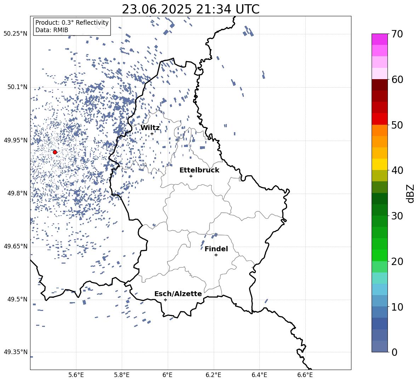Click the Wiltz station cross marker
Image resolution: width=419 pixels, height=382 pixels.
[x=152, y=134]
